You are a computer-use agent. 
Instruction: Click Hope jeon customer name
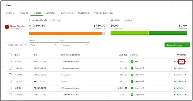[66, 75]
